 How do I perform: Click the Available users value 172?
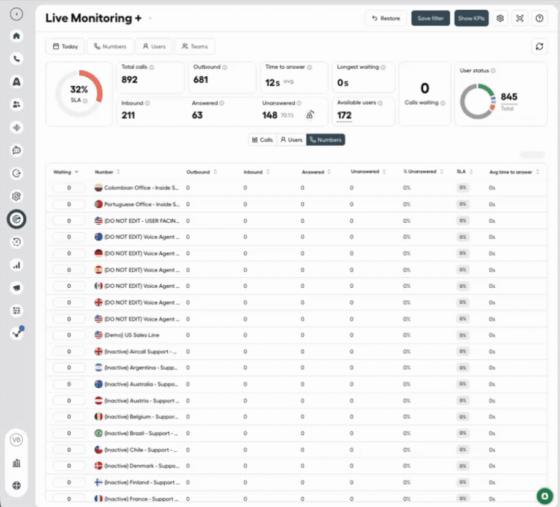(344, 115)
